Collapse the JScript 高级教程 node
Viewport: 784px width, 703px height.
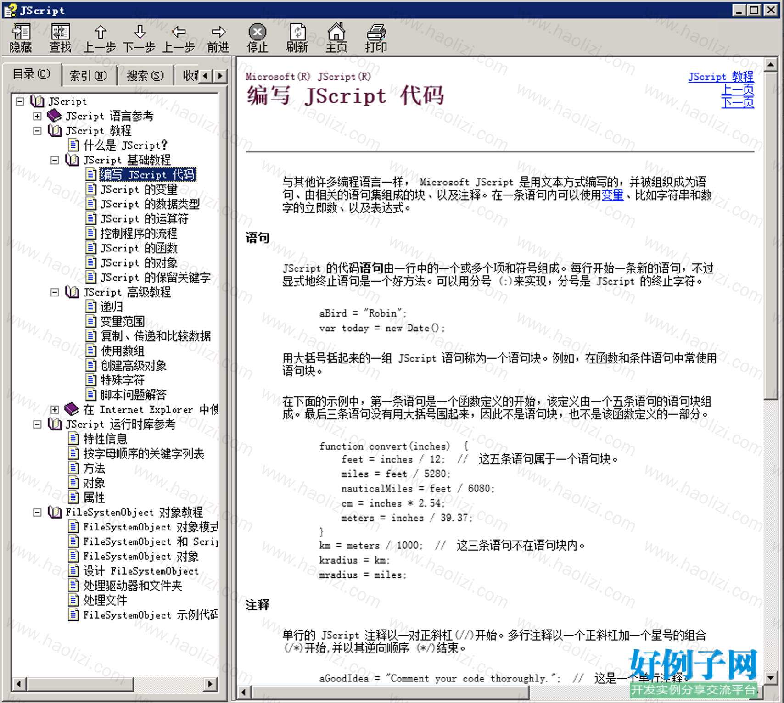(x=55, y=292)
